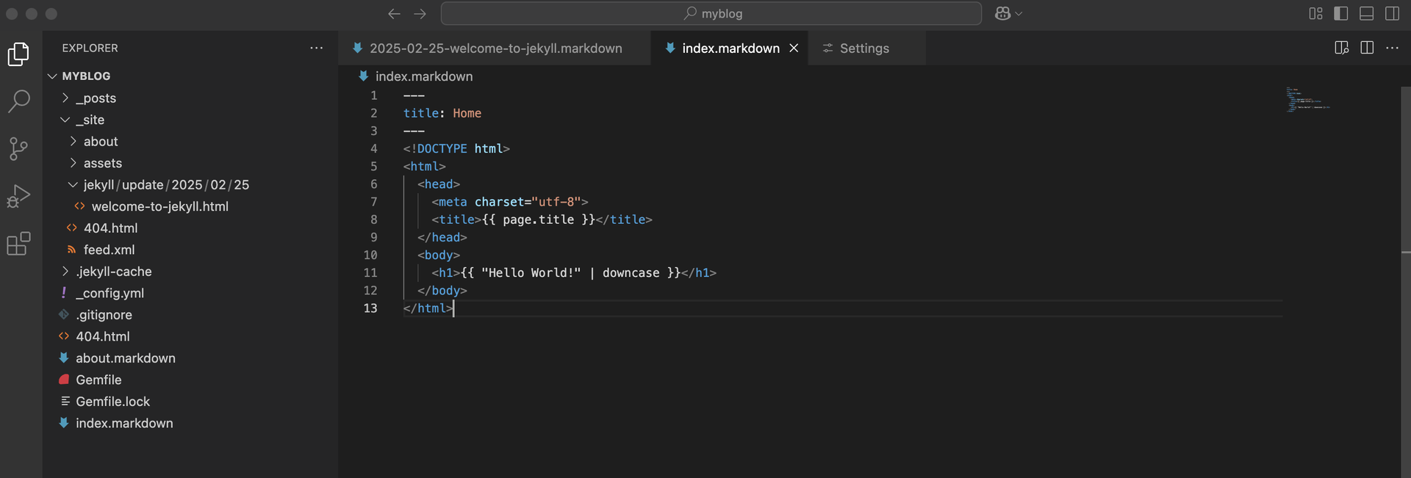The image size is (1411, 478).
Task: Open the Copilot chat icon
Action: [x=1002, y=13]
